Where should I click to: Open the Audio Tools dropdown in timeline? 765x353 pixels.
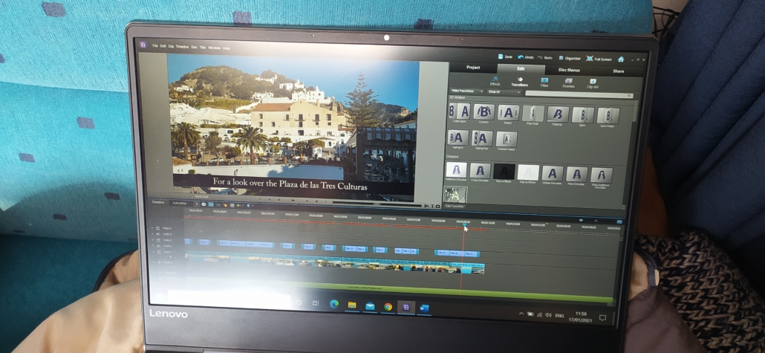pyautogui.click(x=240, y=205)
